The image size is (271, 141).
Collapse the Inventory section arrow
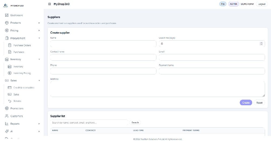click(39, 59)
